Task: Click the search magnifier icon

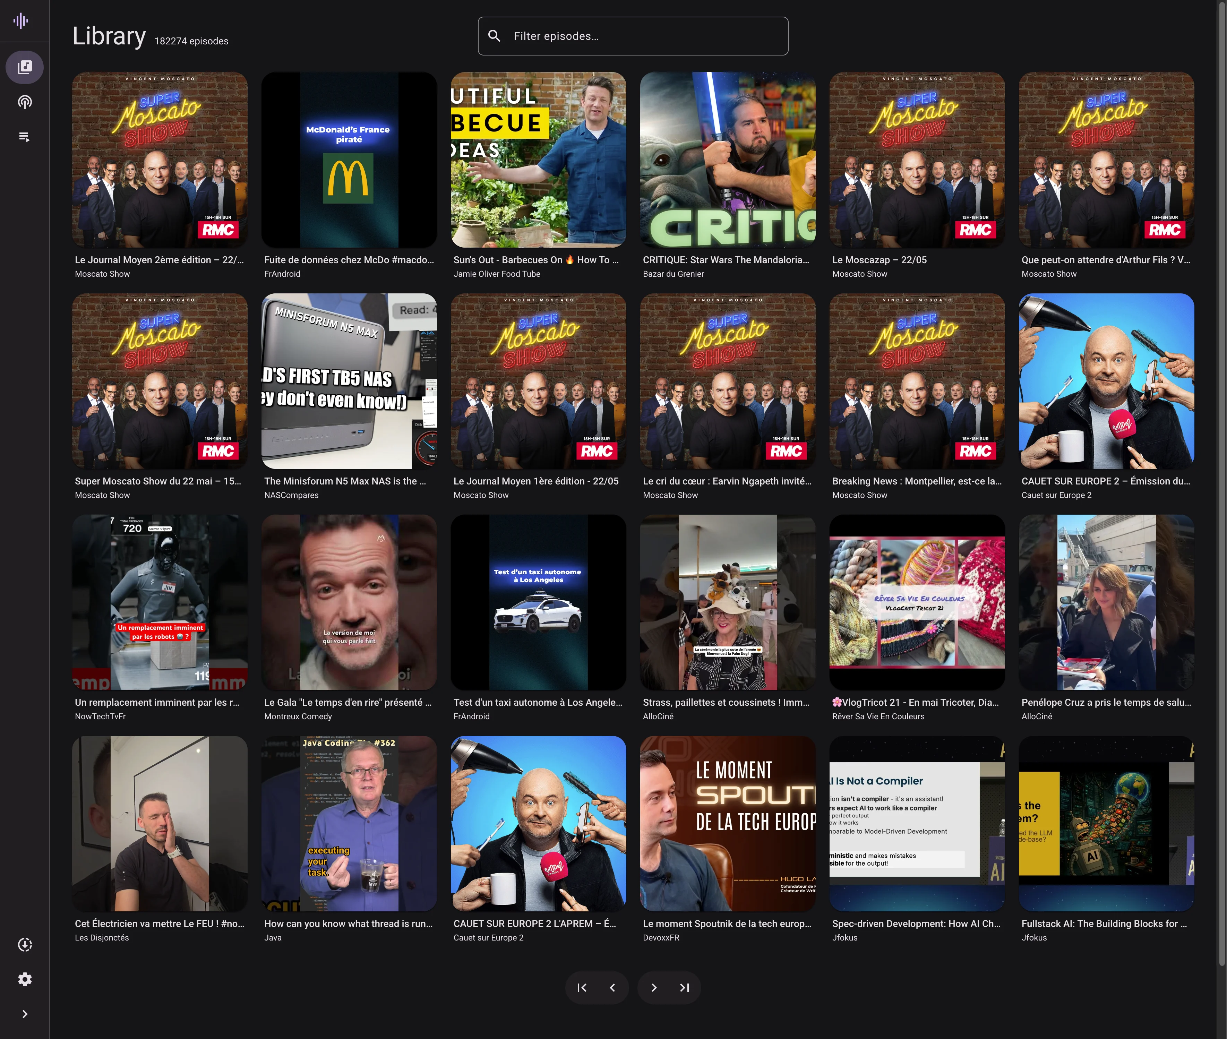Action: click(x=495, y=36)
